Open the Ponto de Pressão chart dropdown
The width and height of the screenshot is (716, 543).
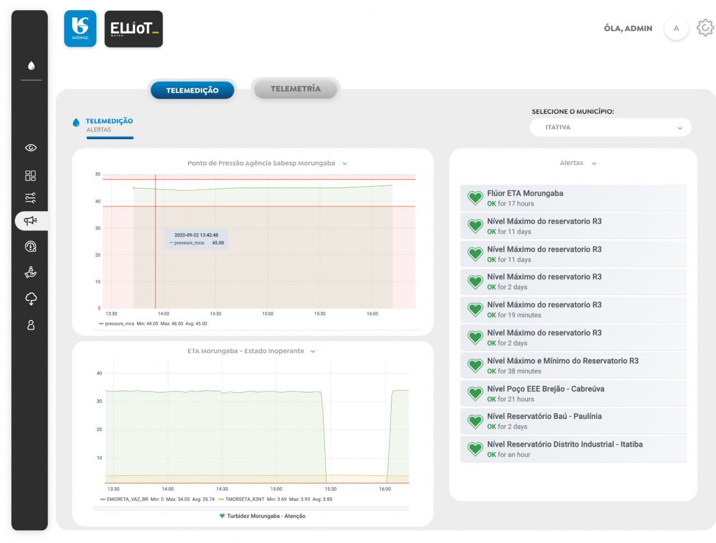pos(344,163)
